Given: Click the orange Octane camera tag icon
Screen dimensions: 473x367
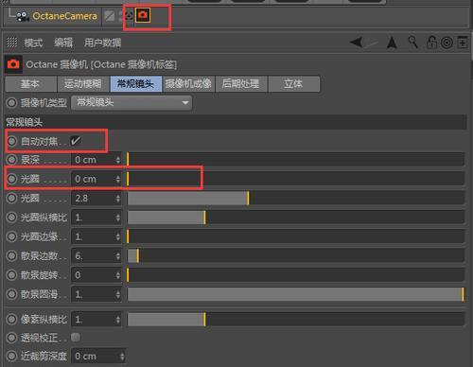Looking at the screenshot, I should click(143, 15).
